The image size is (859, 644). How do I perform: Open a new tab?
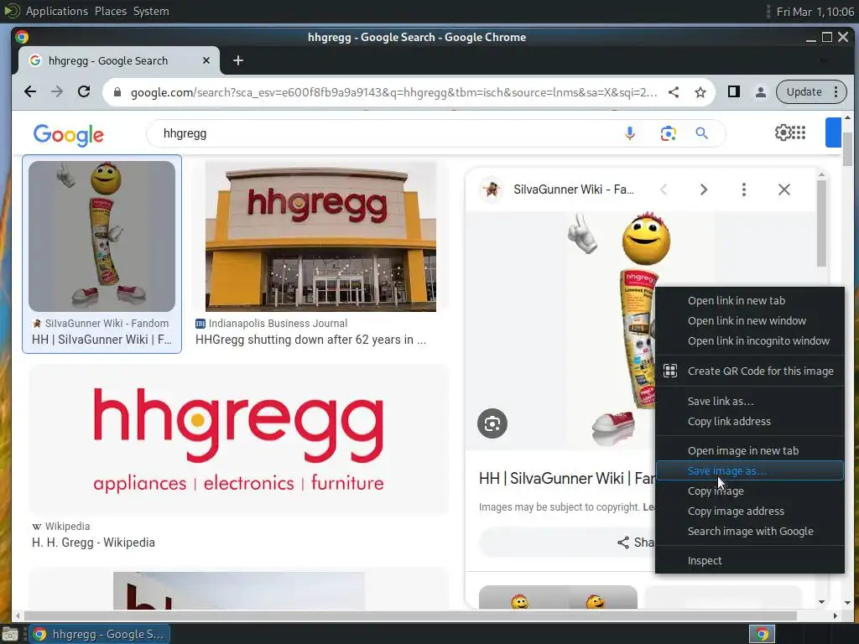pyautogui.click(x=237, y=60)
